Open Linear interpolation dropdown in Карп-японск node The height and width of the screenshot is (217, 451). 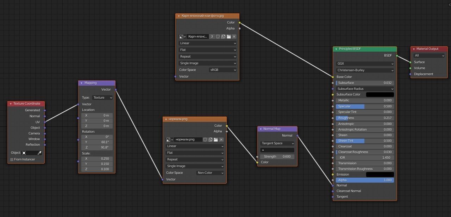[207, 43]
